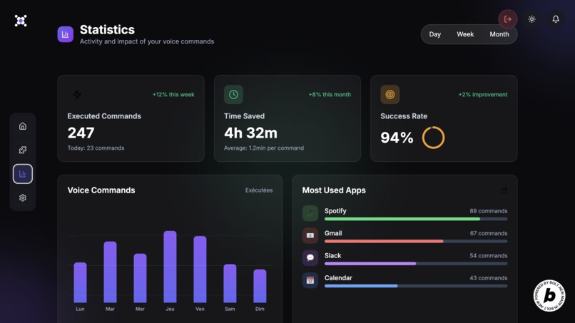Click the app logo icon

pos(21,21)
